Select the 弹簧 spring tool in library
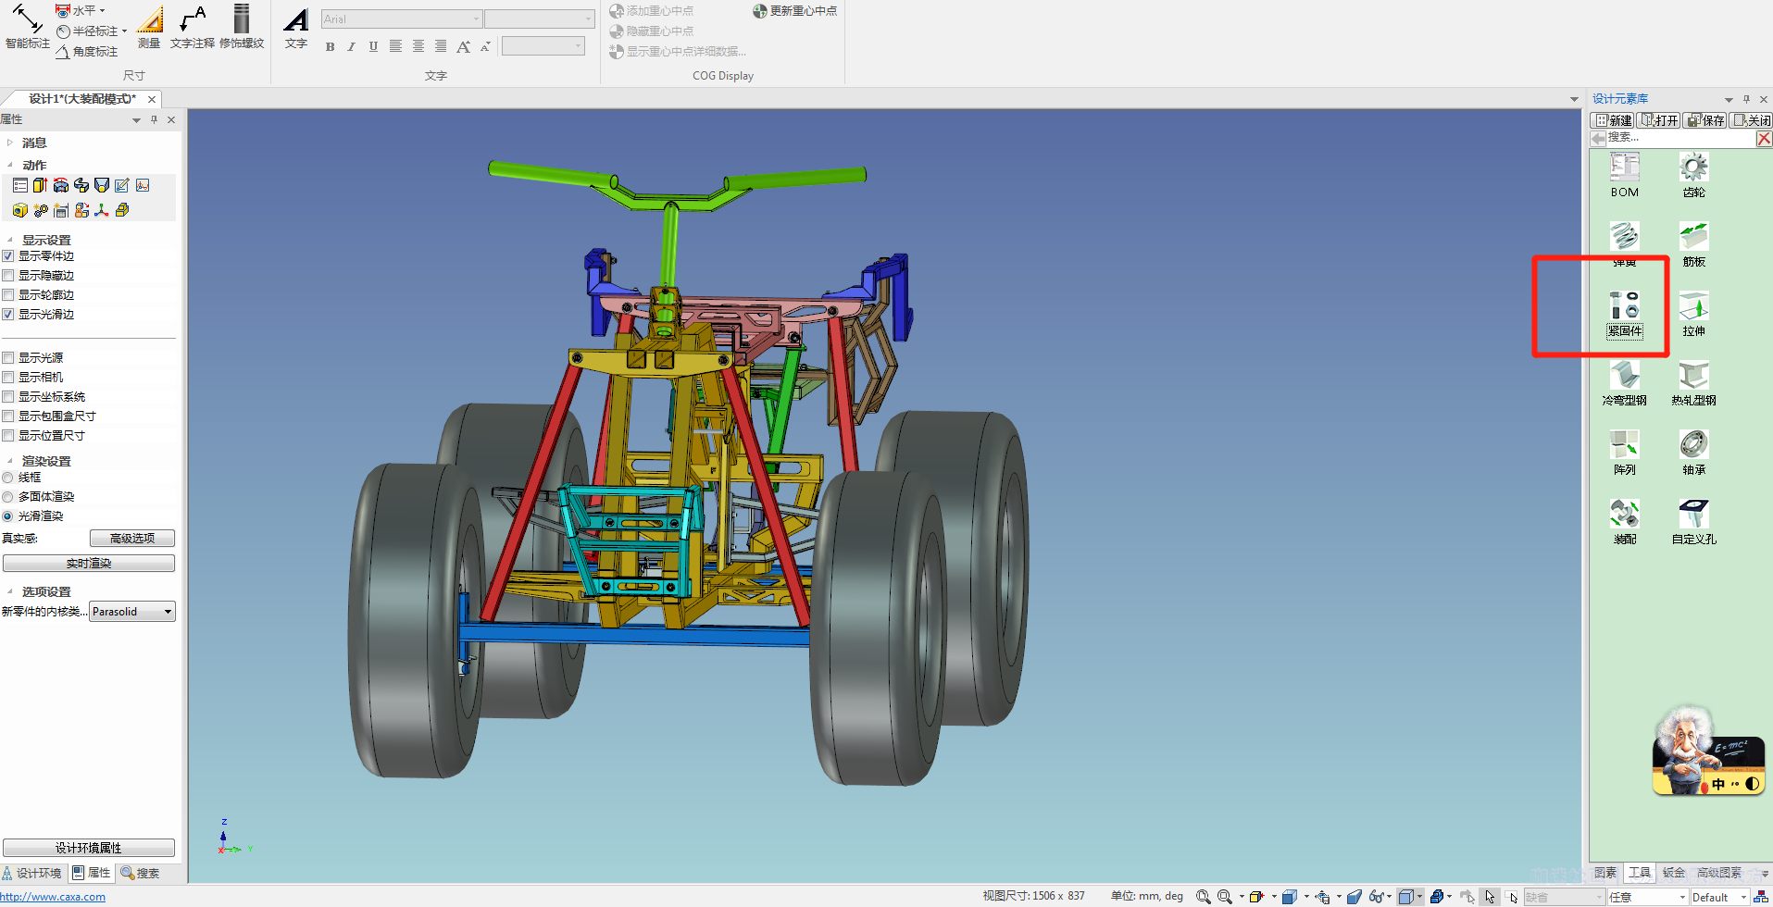The width and height of the screenshot is (1773, 907). point(1625,244)
